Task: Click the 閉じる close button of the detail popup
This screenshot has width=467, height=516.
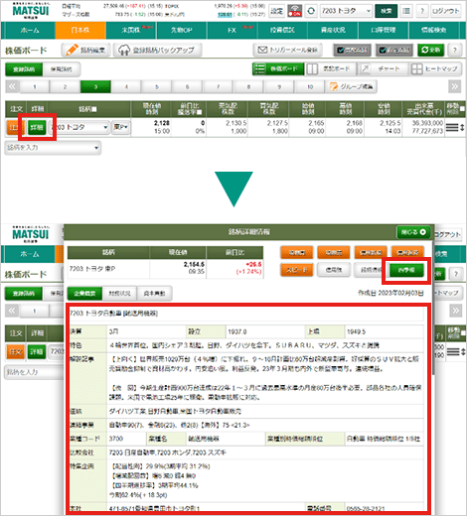Action: click(413, 232)
